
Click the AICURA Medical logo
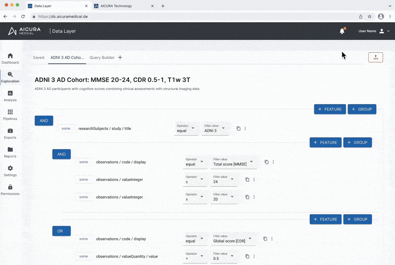pyautogui.click(x=24, y=31)
